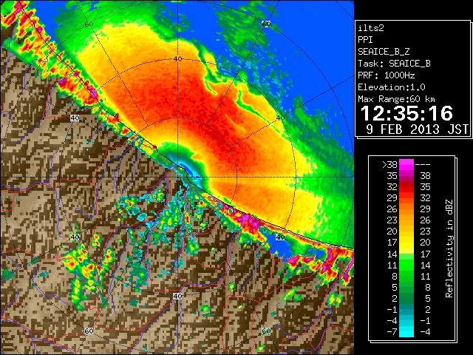Click the timestamp "12:35:16"
Screen dimensions: 473x355
coord(406,113)
